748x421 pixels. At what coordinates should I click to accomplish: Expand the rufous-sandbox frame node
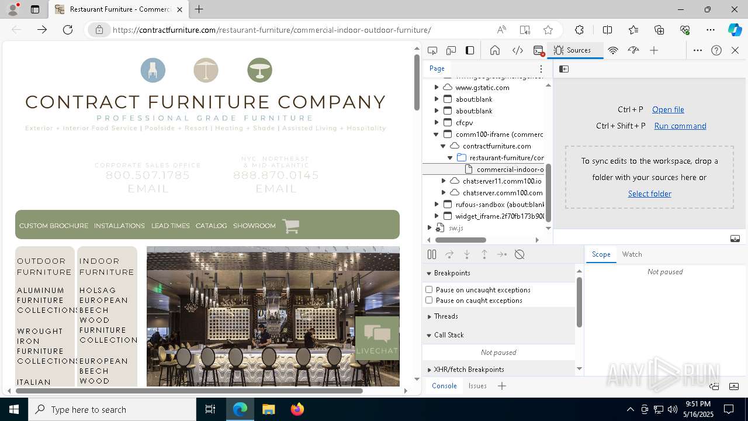click(437, 204)
